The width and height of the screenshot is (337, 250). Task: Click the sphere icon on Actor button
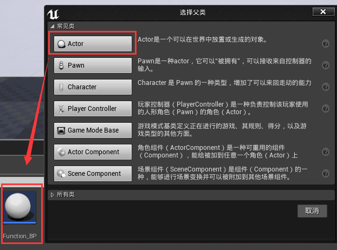pyautogui.click(x=61, y=44)
